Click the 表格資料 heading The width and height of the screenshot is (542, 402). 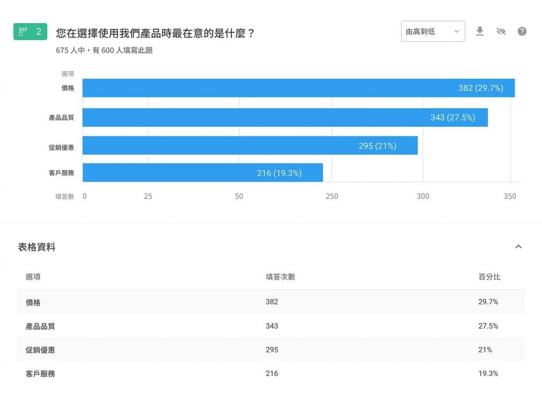point(37,247)
